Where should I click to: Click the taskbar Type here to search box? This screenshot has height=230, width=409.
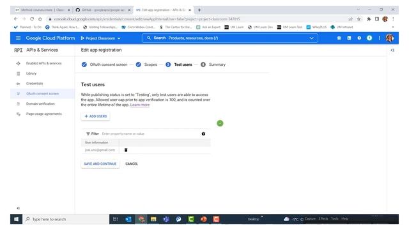tap(66, 219)
